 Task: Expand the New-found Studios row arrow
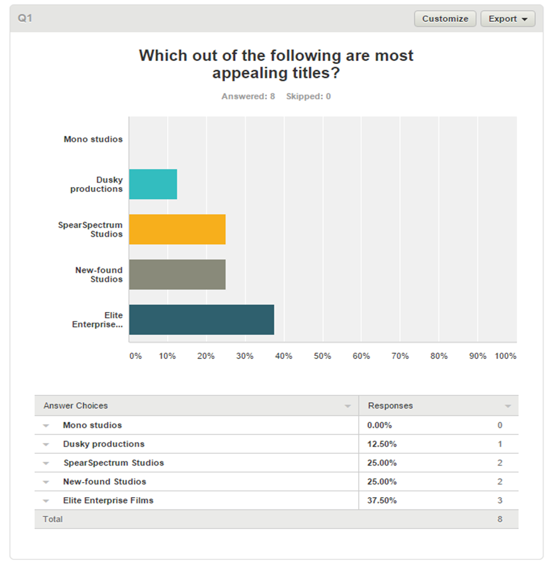coord(46,482)
